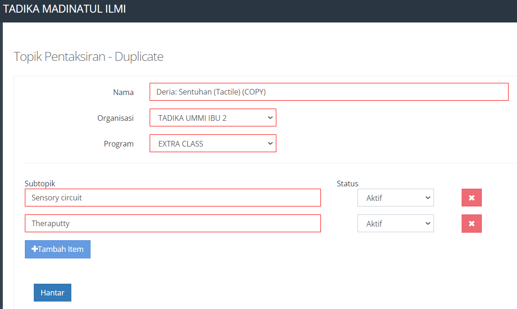Viewport: 517px width, 309px height.
Task: Click the TADIKA MADINATUL ILMI header title
Action: point(64,9)
